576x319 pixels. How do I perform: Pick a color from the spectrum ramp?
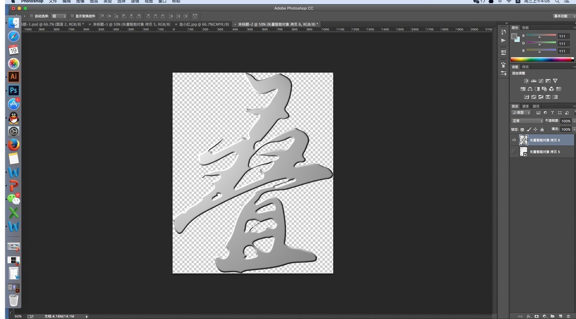click(542, 59)
